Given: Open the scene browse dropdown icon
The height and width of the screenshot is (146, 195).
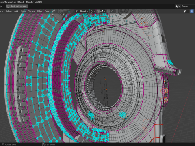Looking at the screenshot, I should point(178,6).
